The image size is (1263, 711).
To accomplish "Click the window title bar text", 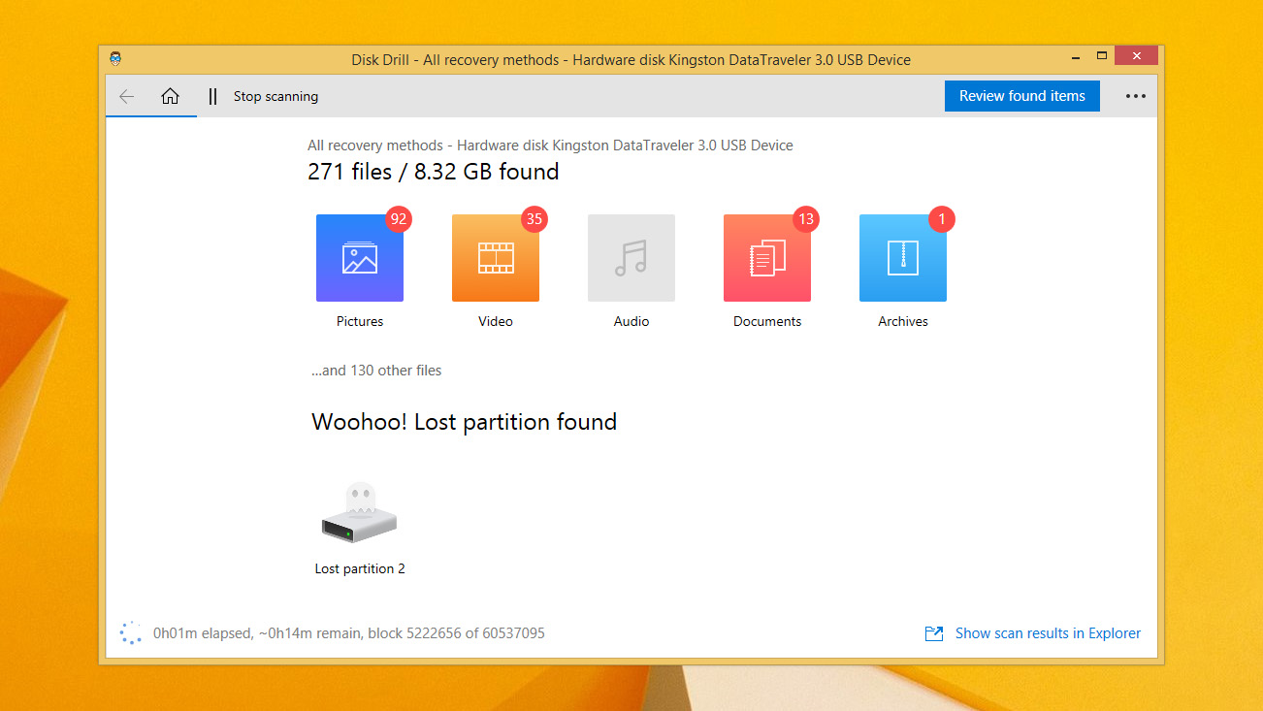I will click(631, 59).
